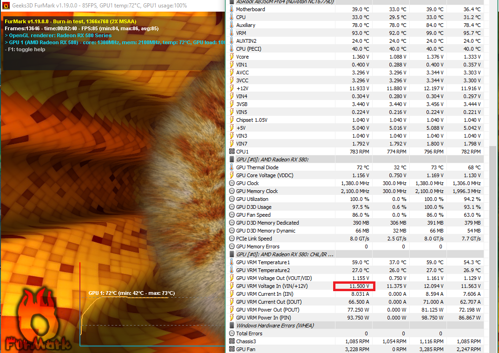Click the GPU VRM Power Out bolt icon
The height and width of the screenshot is (353, 499).
coord(232,310)
